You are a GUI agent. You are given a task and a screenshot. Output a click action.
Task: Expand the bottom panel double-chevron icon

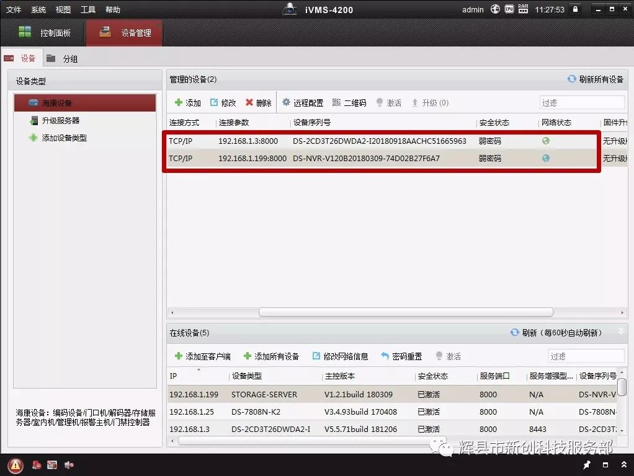tap(624, 465)
